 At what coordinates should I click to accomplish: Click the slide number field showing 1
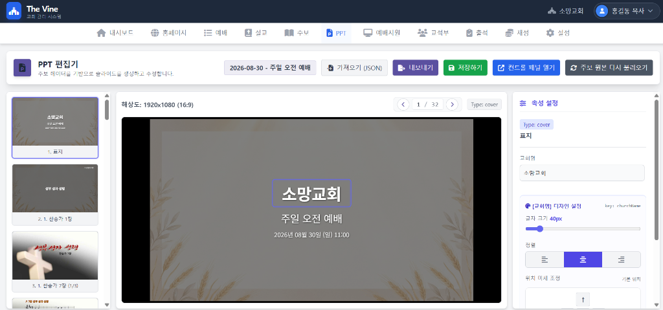pyautogui.click(x=418, y=104)
